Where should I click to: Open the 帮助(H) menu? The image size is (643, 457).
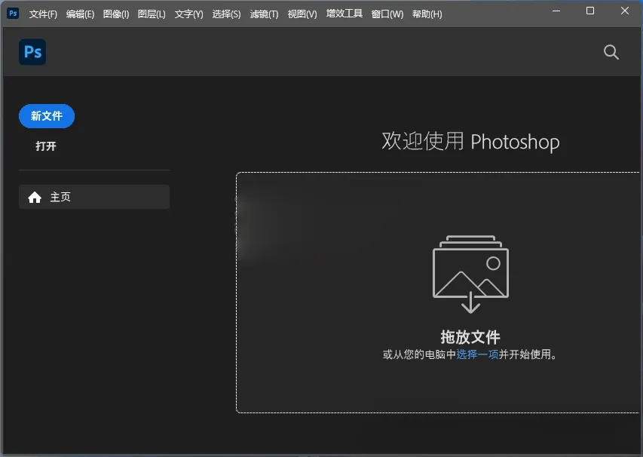tap(427, 14)
